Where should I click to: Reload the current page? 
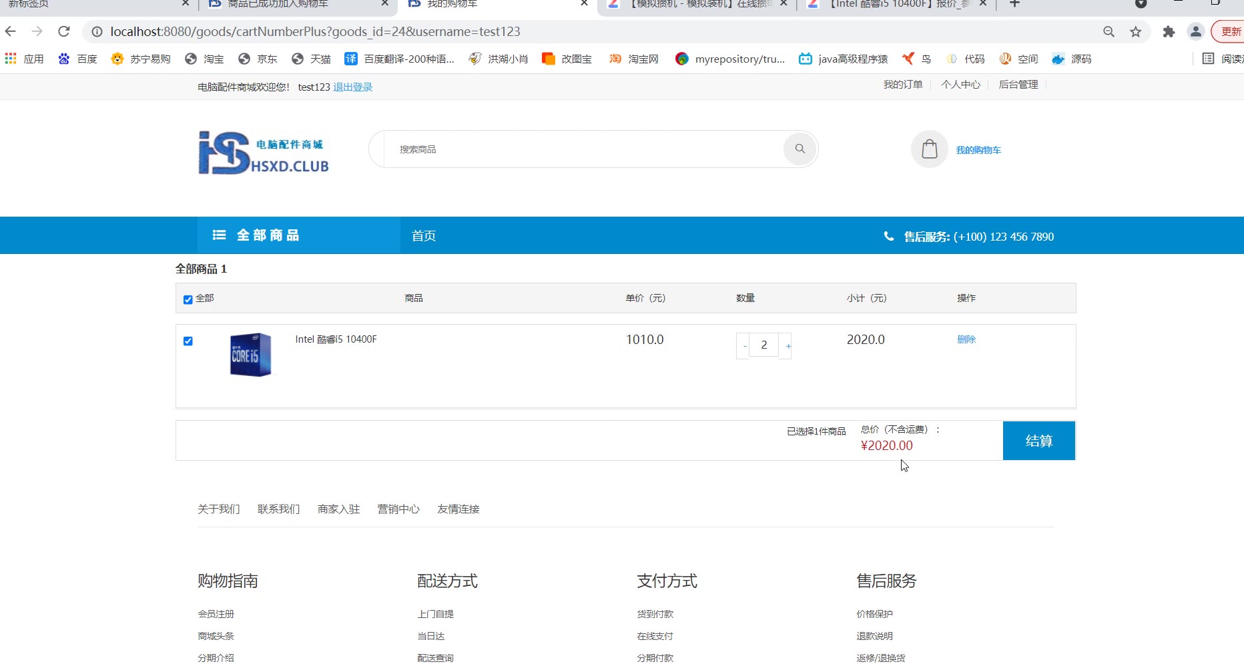(x=64, y=31)
